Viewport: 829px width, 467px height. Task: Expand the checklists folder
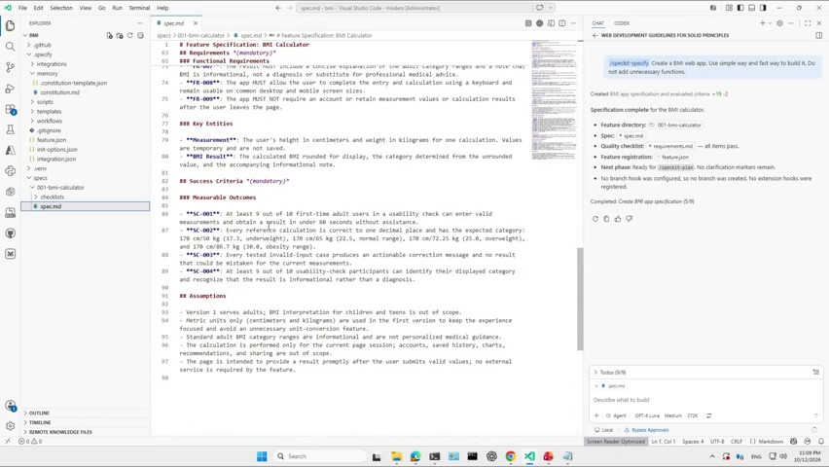(52, 197)
